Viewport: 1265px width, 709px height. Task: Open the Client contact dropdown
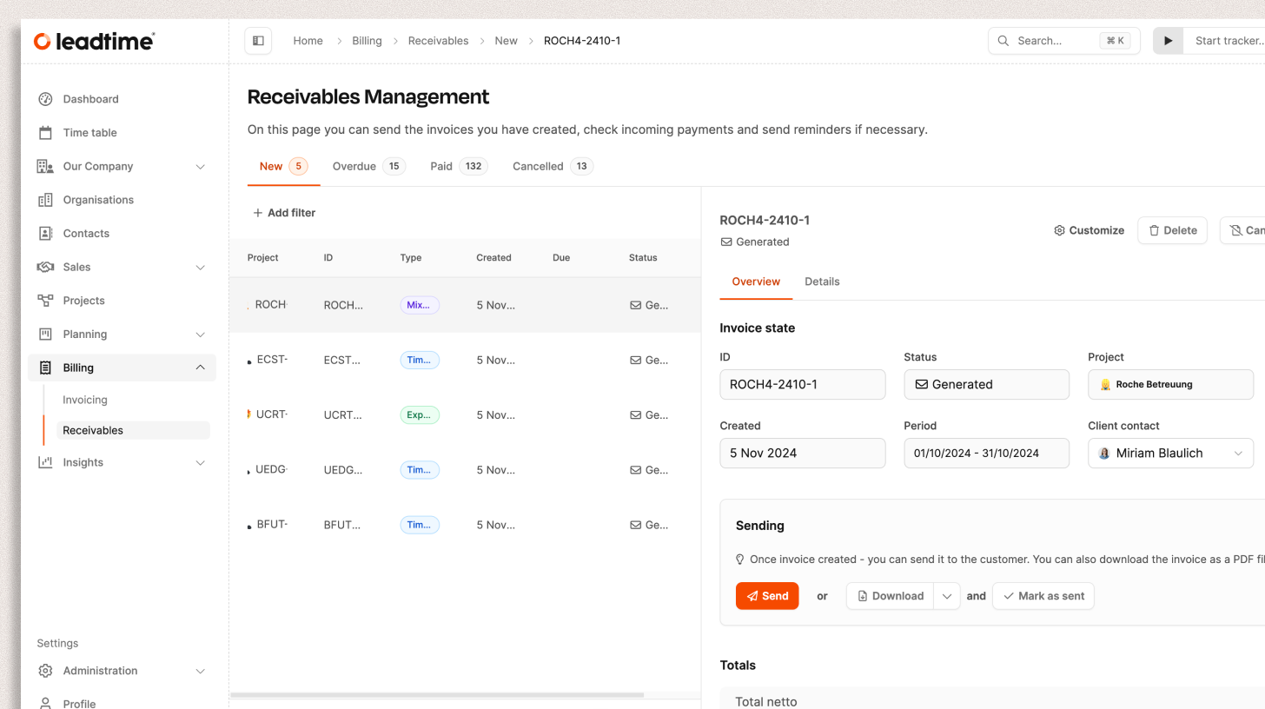coord(1237,454)
